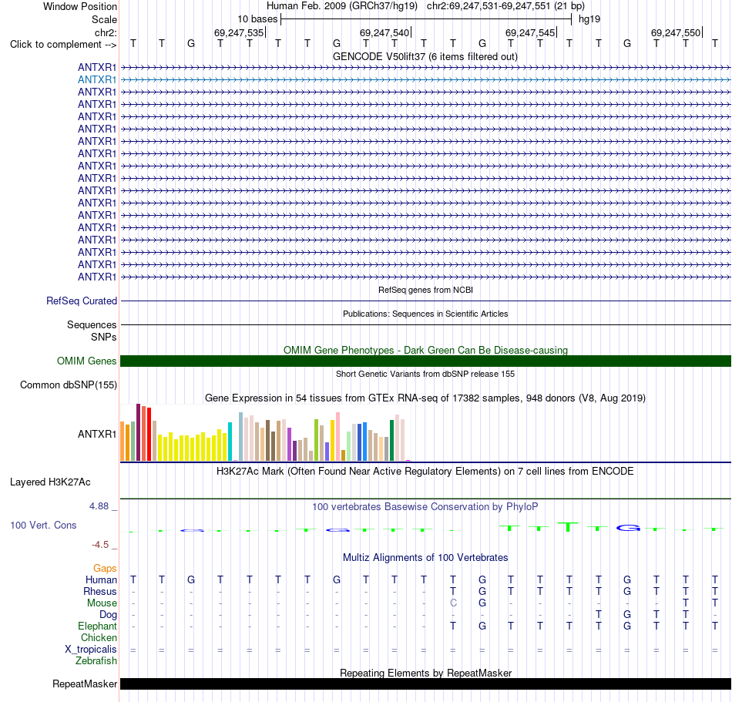Click the 'chr2:' row label
The width and height of the screenshot is (732, 702).
(106, 32)
